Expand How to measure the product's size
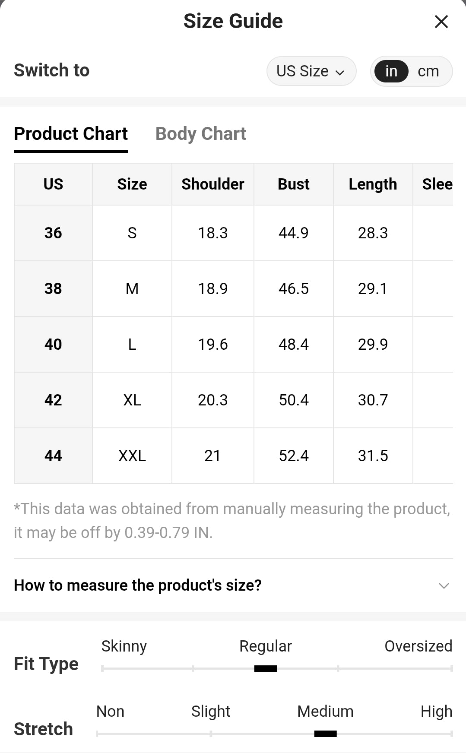This screenshot has width=466, height=753. click(233, 585)
